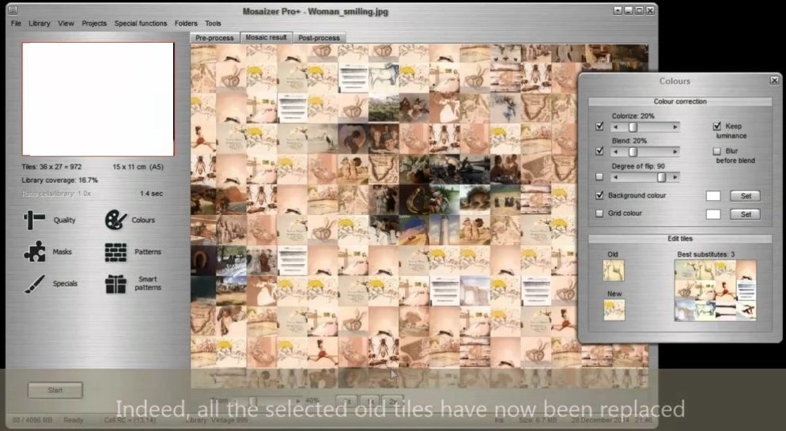Open the View menu
Screen dimensions: 786x431
pyautogui.click(x=66, y=23)
